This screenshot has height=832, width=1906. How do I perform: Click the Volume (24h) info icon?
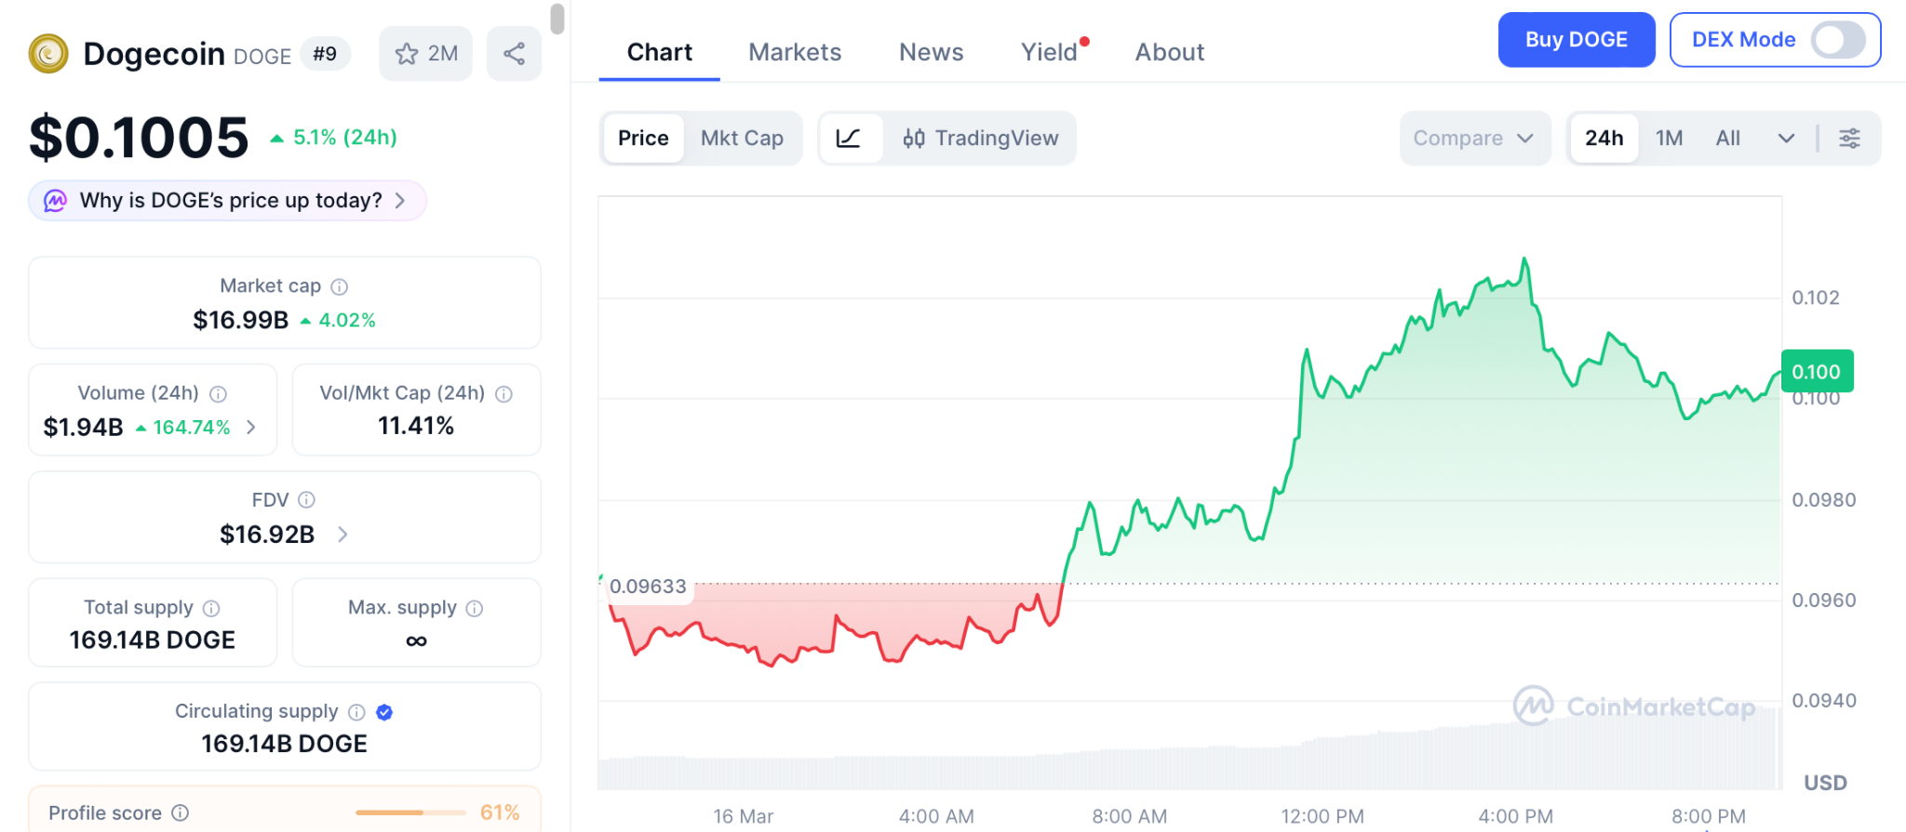pos(218,394)
